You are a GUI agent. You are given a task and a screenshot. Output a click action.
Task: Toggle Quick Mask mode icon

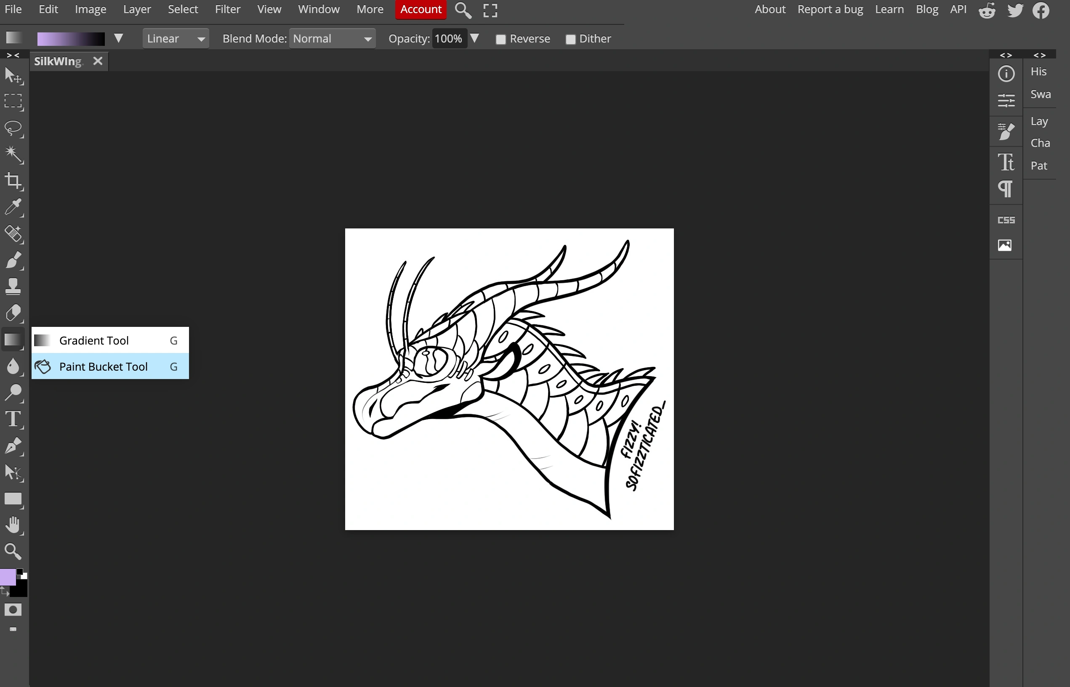(13, 609)
